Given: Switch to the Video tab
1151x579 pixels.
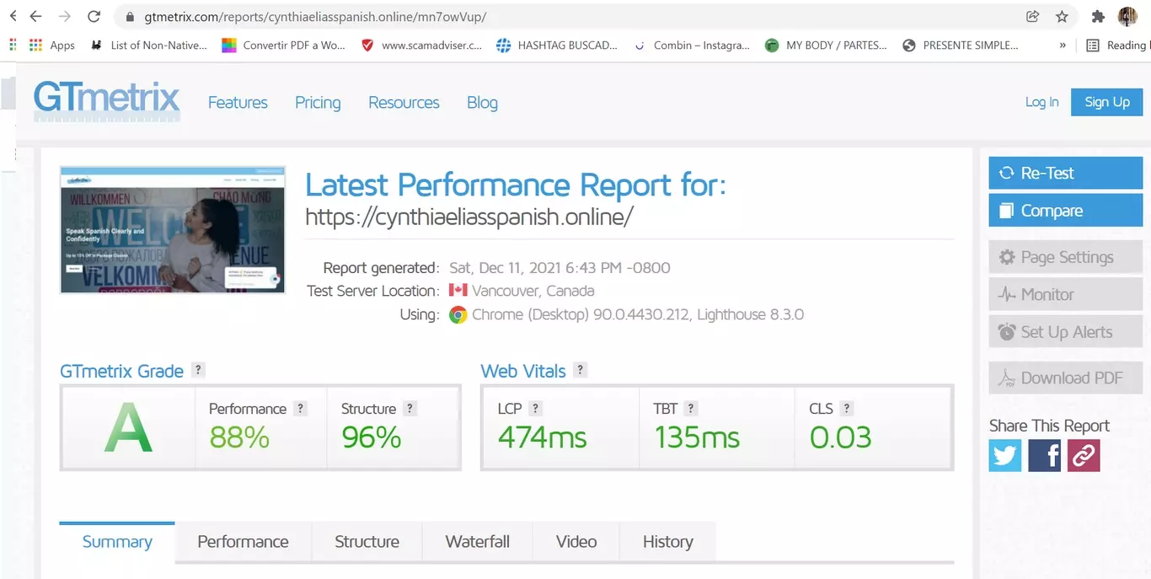Looking at the screenshot, I should pyautogui.click(x=576, y=542).
